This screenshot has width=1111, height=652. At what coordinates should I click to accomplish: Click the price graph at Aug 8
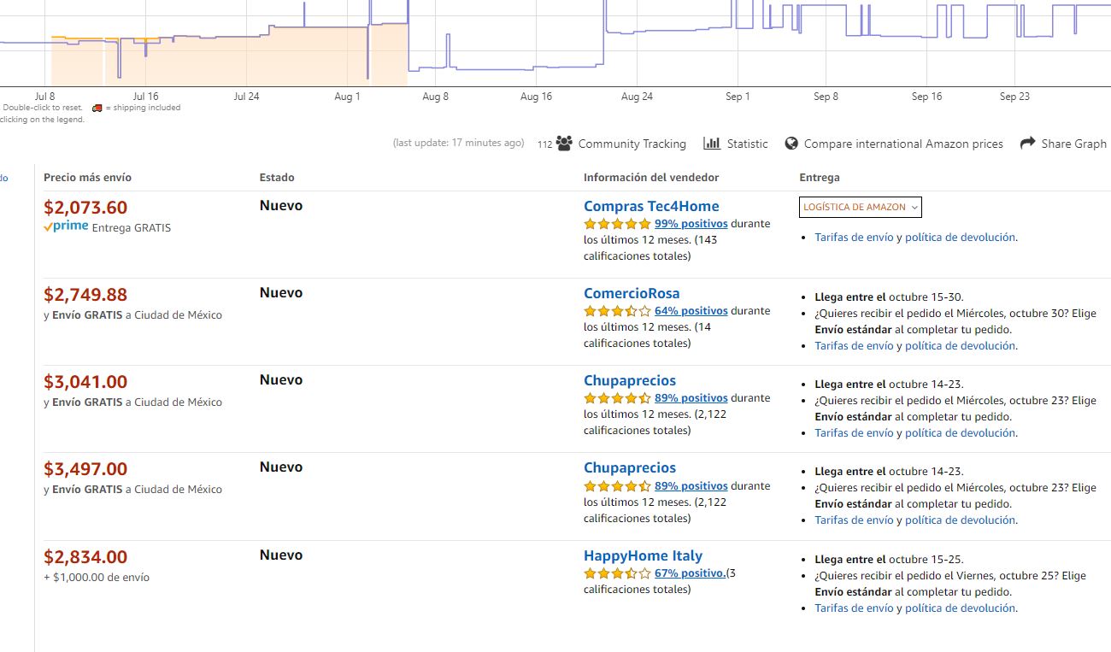pyautogui.click(x=436, y=68)
